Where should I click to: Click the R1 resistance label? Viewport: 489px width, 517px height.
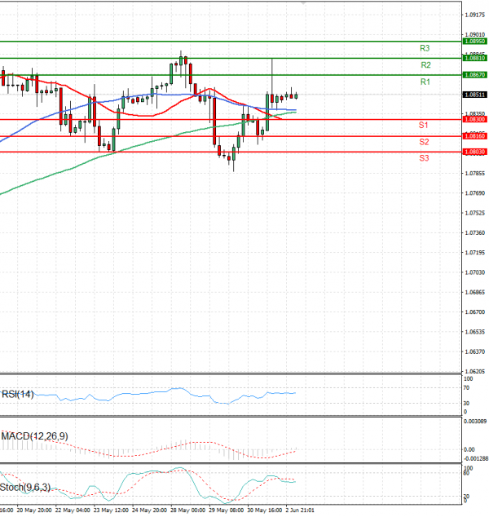click(x=425, y=82)
